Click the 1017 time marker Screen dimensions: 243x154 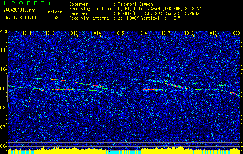click(x=166, y=33)
